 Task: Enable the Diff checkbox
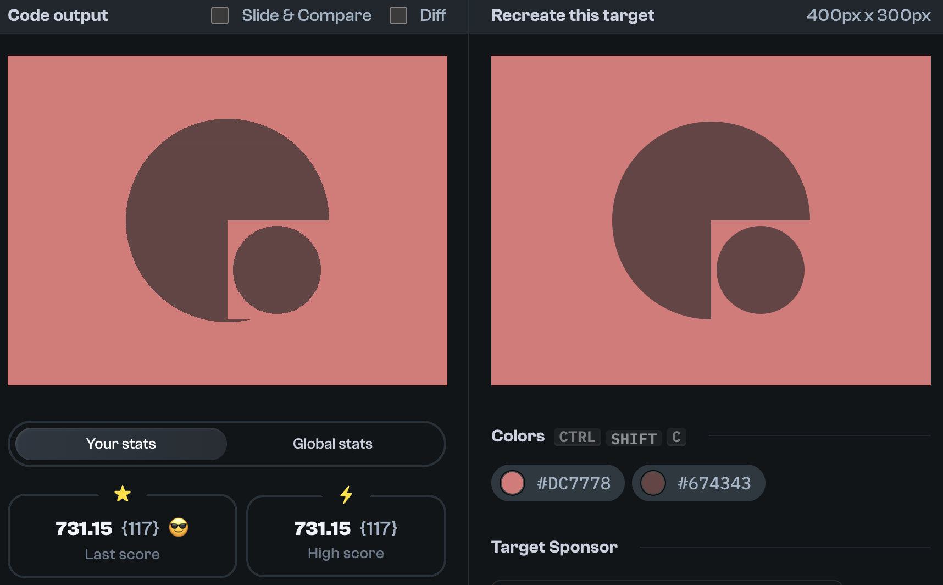tap(397, 15)
